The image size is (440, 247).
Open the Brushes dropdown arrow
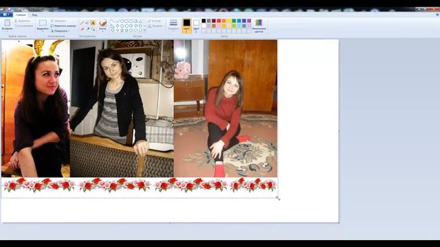point(102,31)
